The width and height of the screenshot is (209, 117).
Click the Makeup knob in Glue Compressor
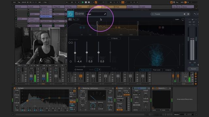[x=100, y=106]
